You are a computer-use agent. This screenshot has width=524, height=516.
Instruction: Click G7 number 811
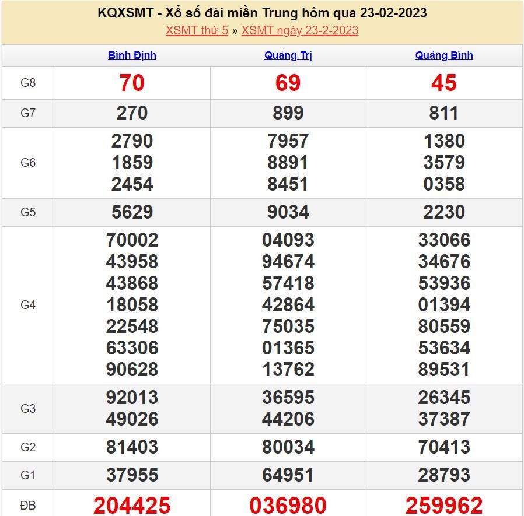[444, 113]
